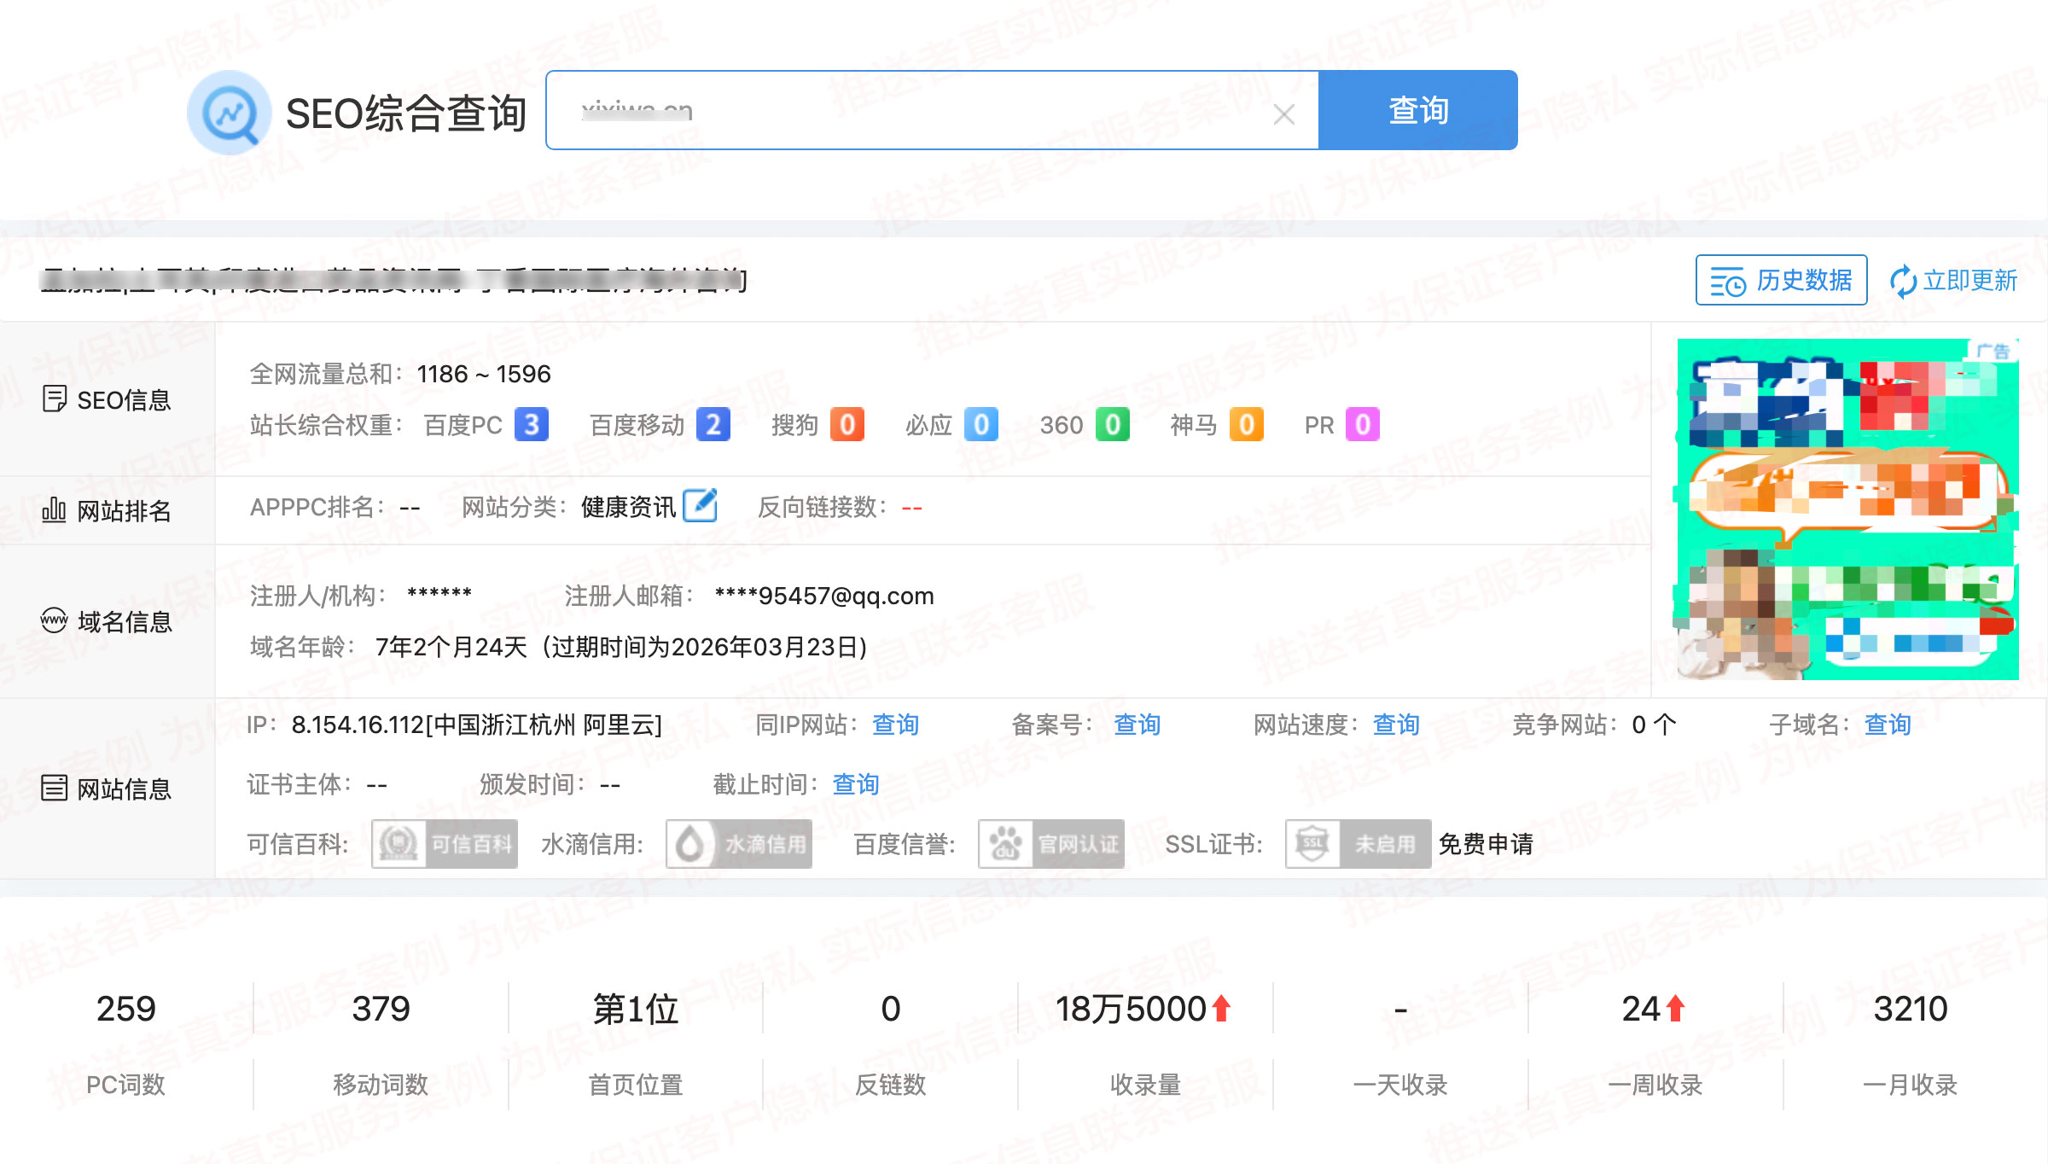Click the blue 查询 search button
Image resolution: width=2048 pixels, height=1164 pixels.
(x=1417, y=110)
